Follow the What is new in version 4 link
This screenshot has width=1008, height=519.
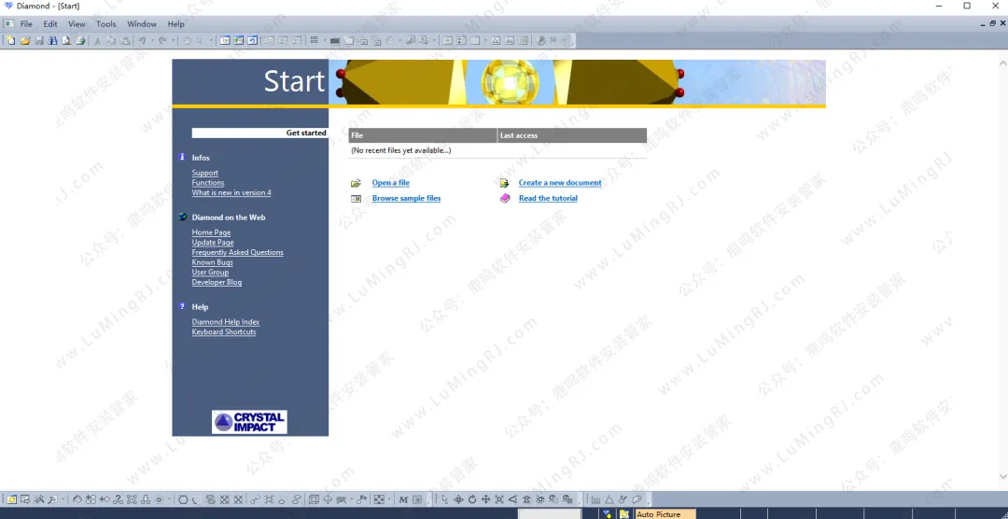pos(231,193)
